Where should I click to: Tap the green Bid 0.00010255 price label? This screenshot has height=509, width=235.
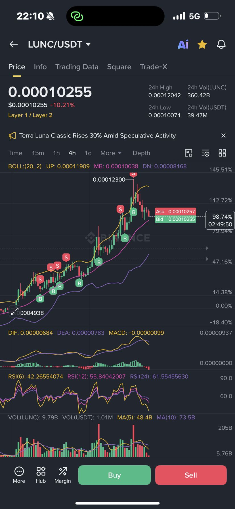click(175, 219)
